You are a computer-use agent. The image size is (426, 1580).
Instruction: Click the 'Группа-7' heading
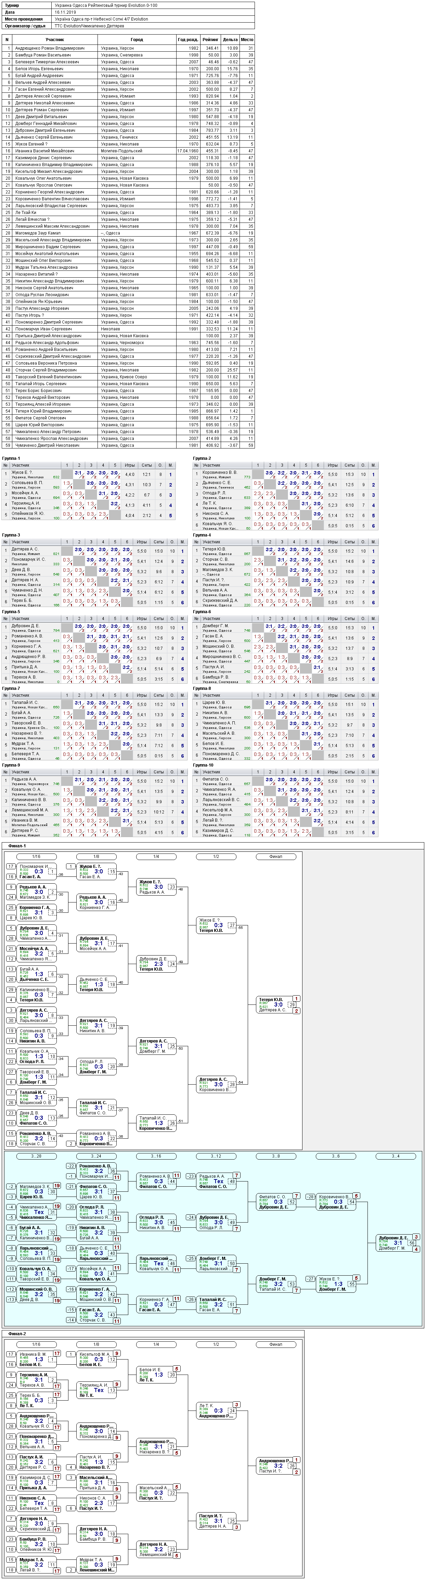(x=11, y=688)
